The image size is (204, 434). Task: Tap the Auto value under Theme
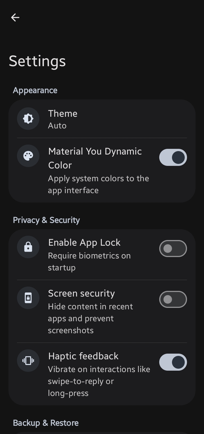(x=57, y=126)
